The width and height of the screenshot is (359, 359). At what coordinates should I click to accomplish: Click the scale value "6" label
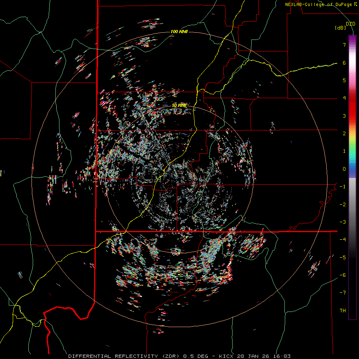344,63
